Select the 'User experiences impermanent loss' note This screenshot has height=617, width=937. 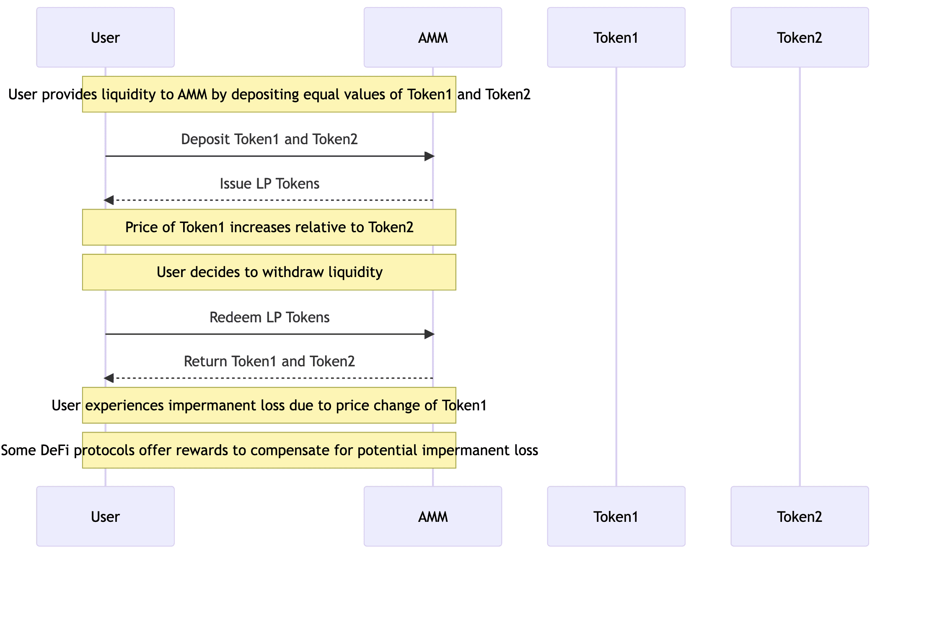click(x=269, y=405)
